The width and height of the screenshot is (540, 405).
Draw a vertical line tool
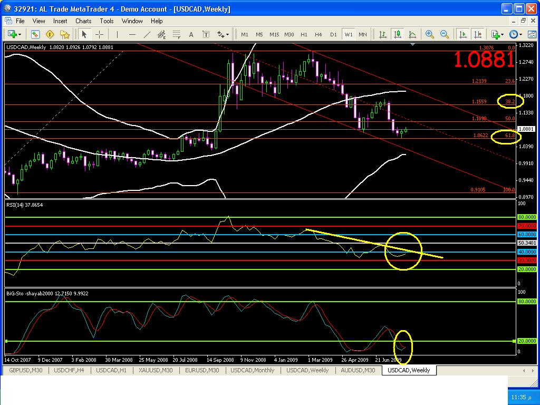click(x=117, y=34)
